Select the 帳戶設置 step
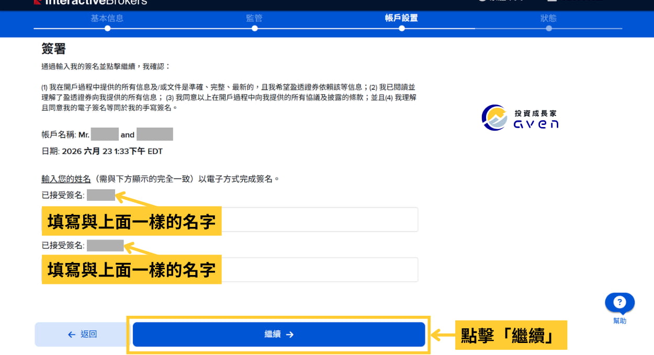The height and width of the screenshot is (355, 654). [401, 18]
